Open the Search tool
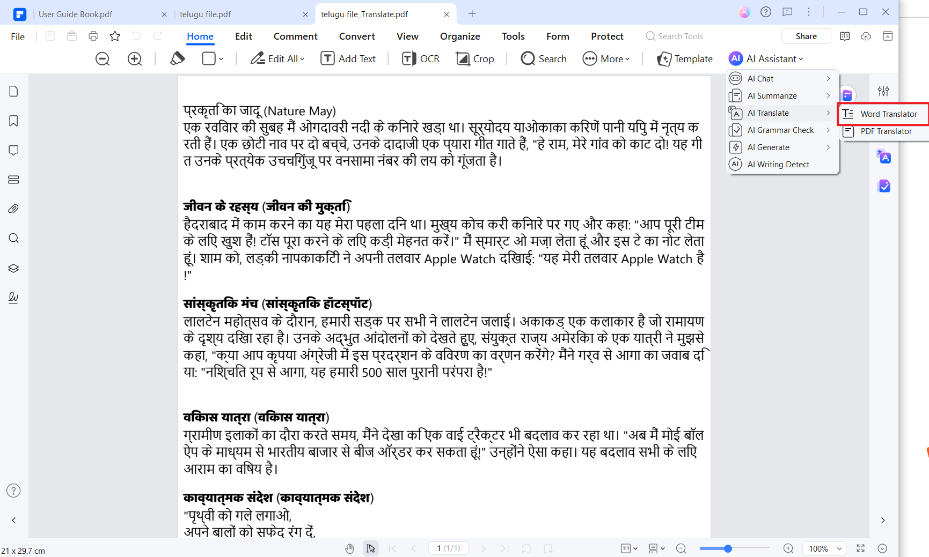 pyautogui.click(x=544, y=59)
